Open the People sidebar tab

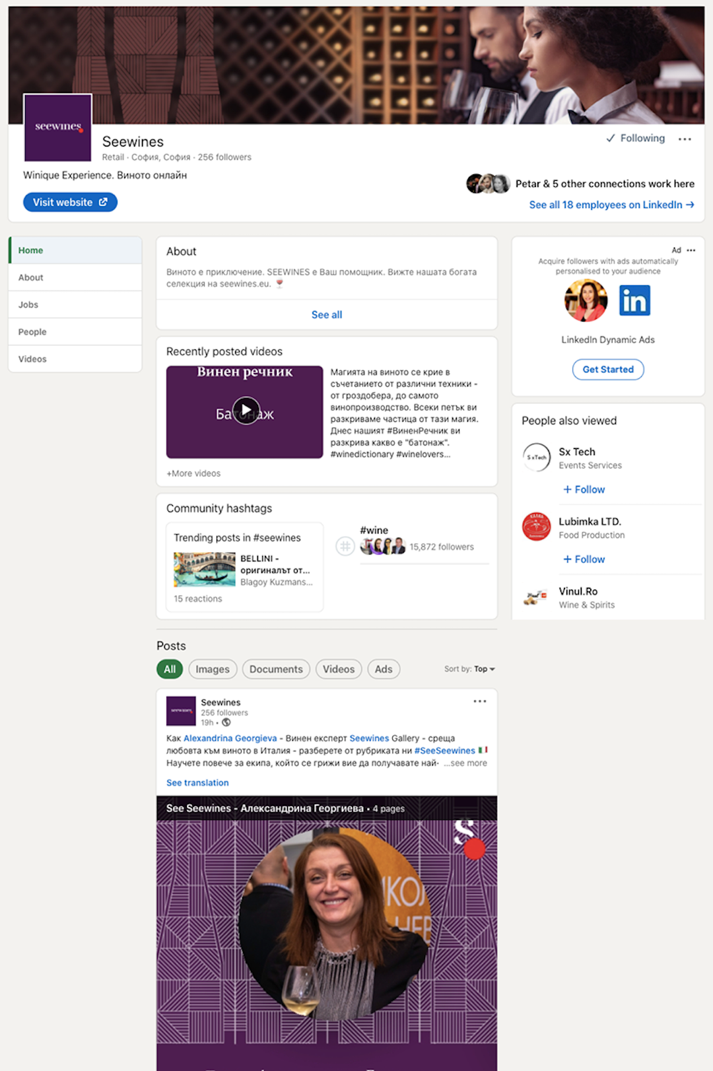[75, 331]
